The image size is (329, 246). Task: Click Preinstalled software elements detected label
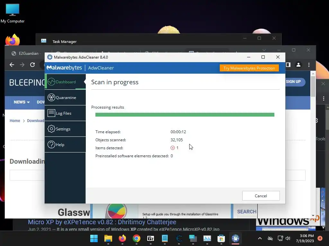[132, 156]
